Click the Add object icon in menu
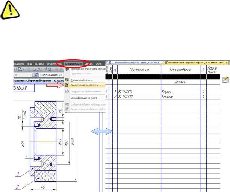230x192 pixels. pyautogui.click(x=67, y=80)
